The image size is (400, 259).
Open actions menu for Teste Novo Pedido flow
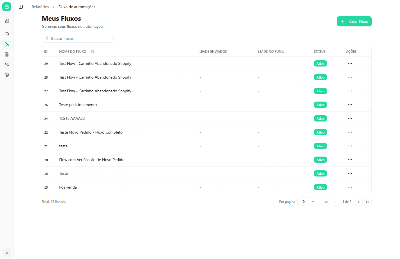(x=350, y=132)
